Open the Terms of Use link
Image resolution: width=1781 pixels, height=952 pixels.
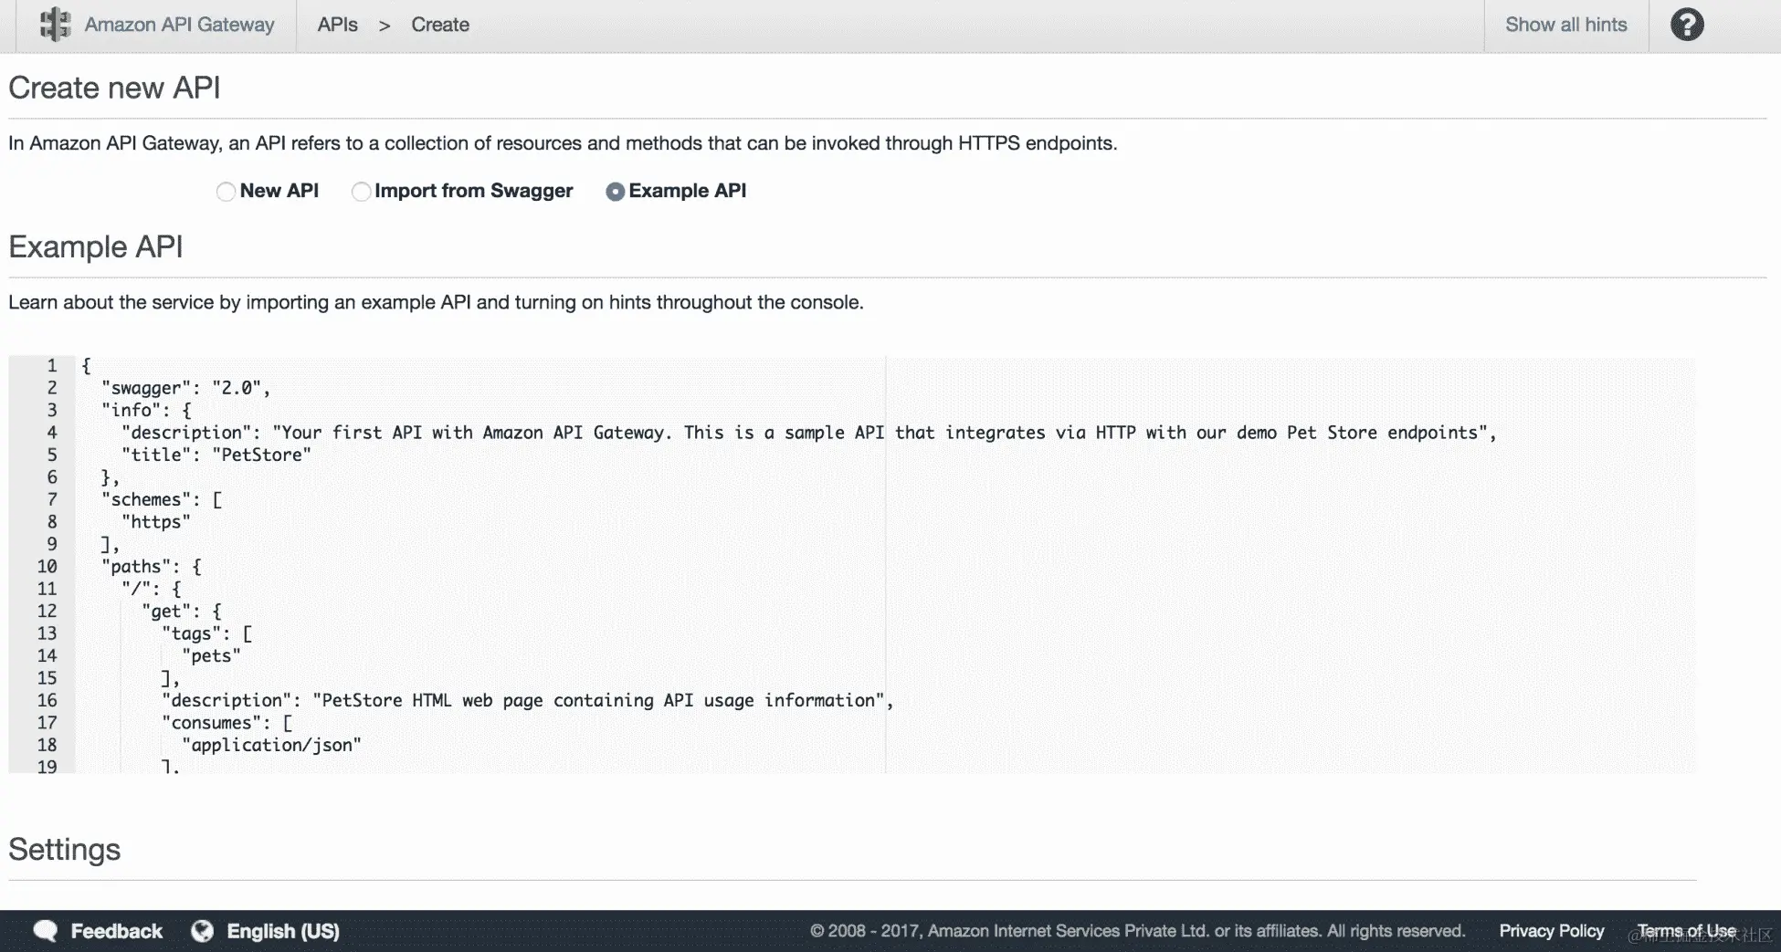click(x=1686, y=931)
